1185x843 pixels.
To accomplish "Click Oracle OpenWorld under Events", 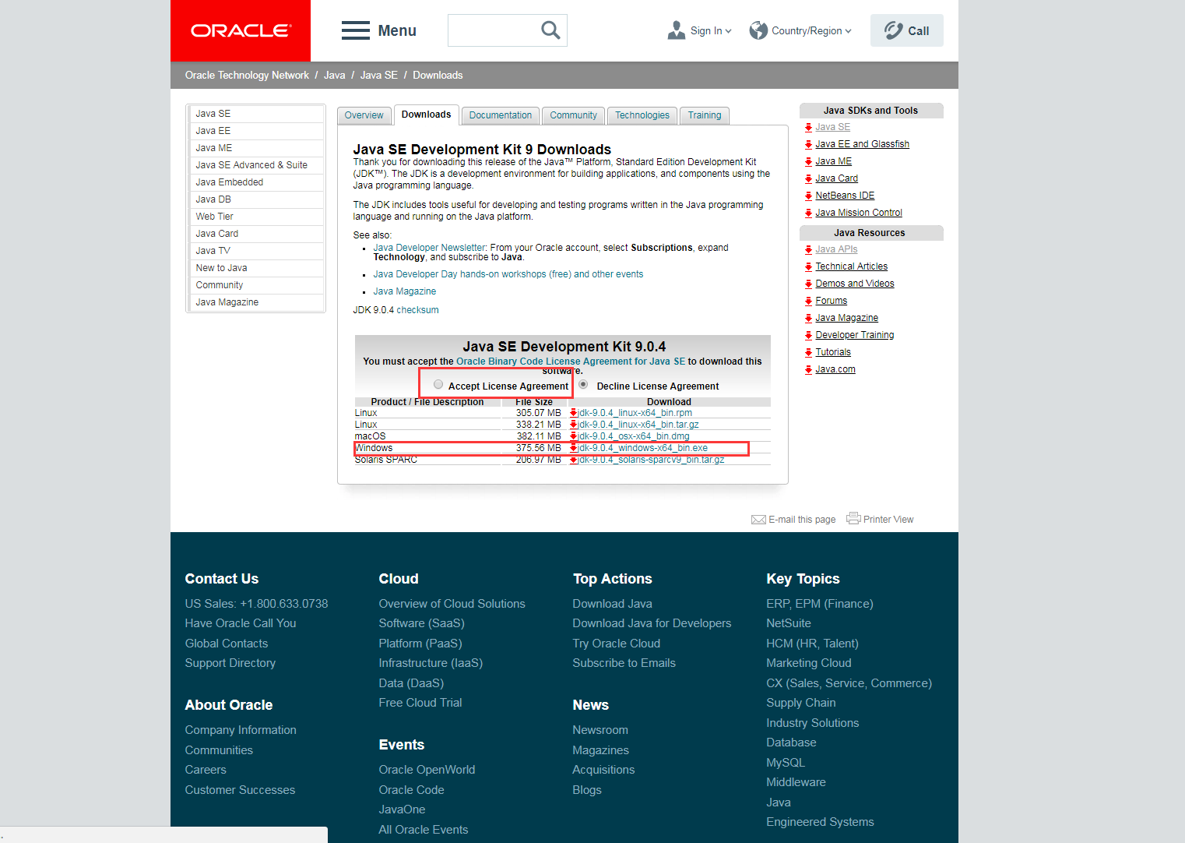I will (x=427, y=770).
